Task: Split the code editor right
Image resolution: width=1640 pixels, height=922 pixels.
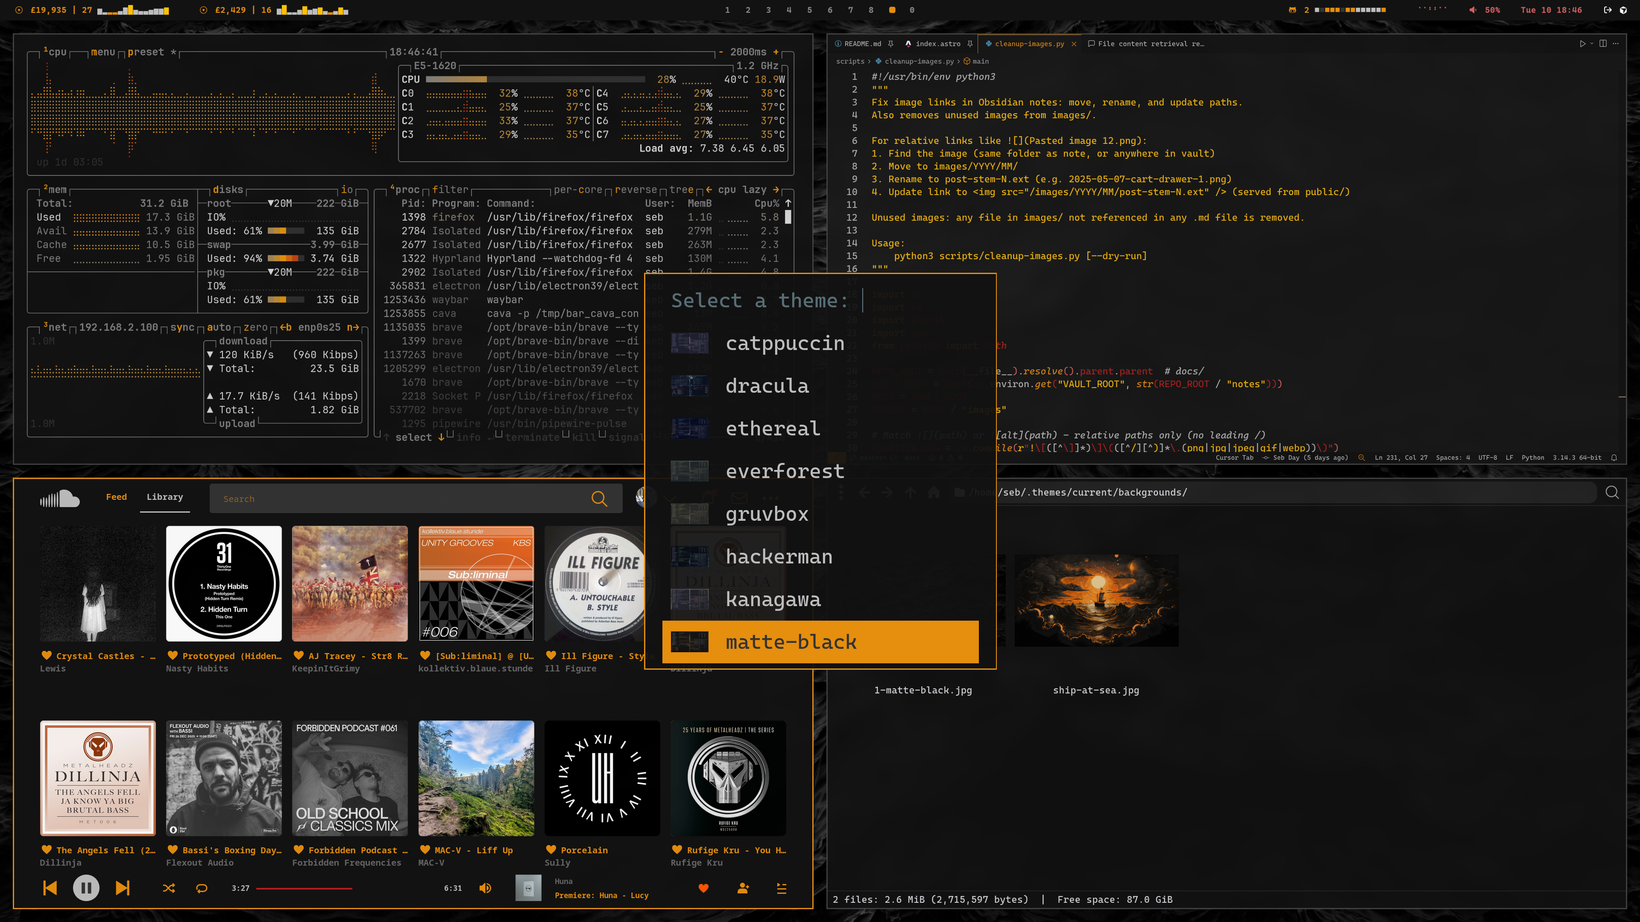Action: tap(1603, 44)
